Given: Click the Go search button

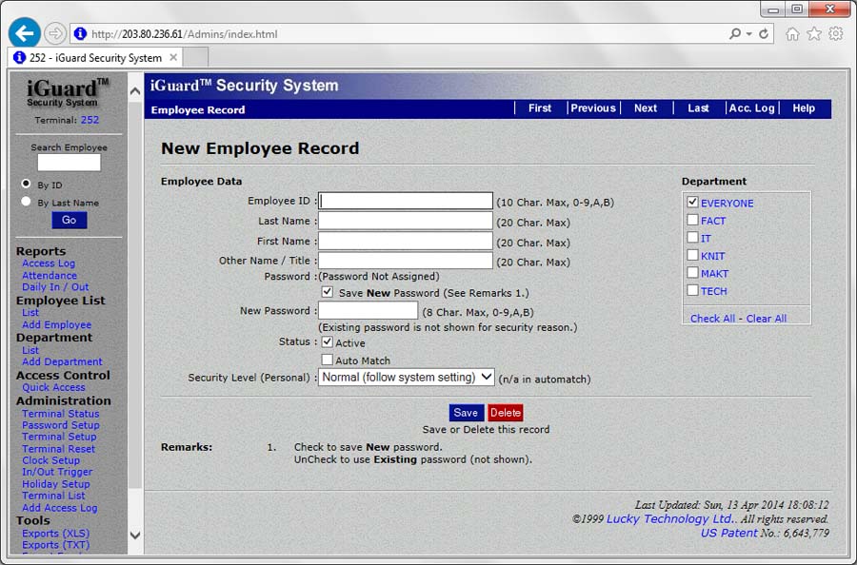Looking at the screenshot, I should (69, 220).
